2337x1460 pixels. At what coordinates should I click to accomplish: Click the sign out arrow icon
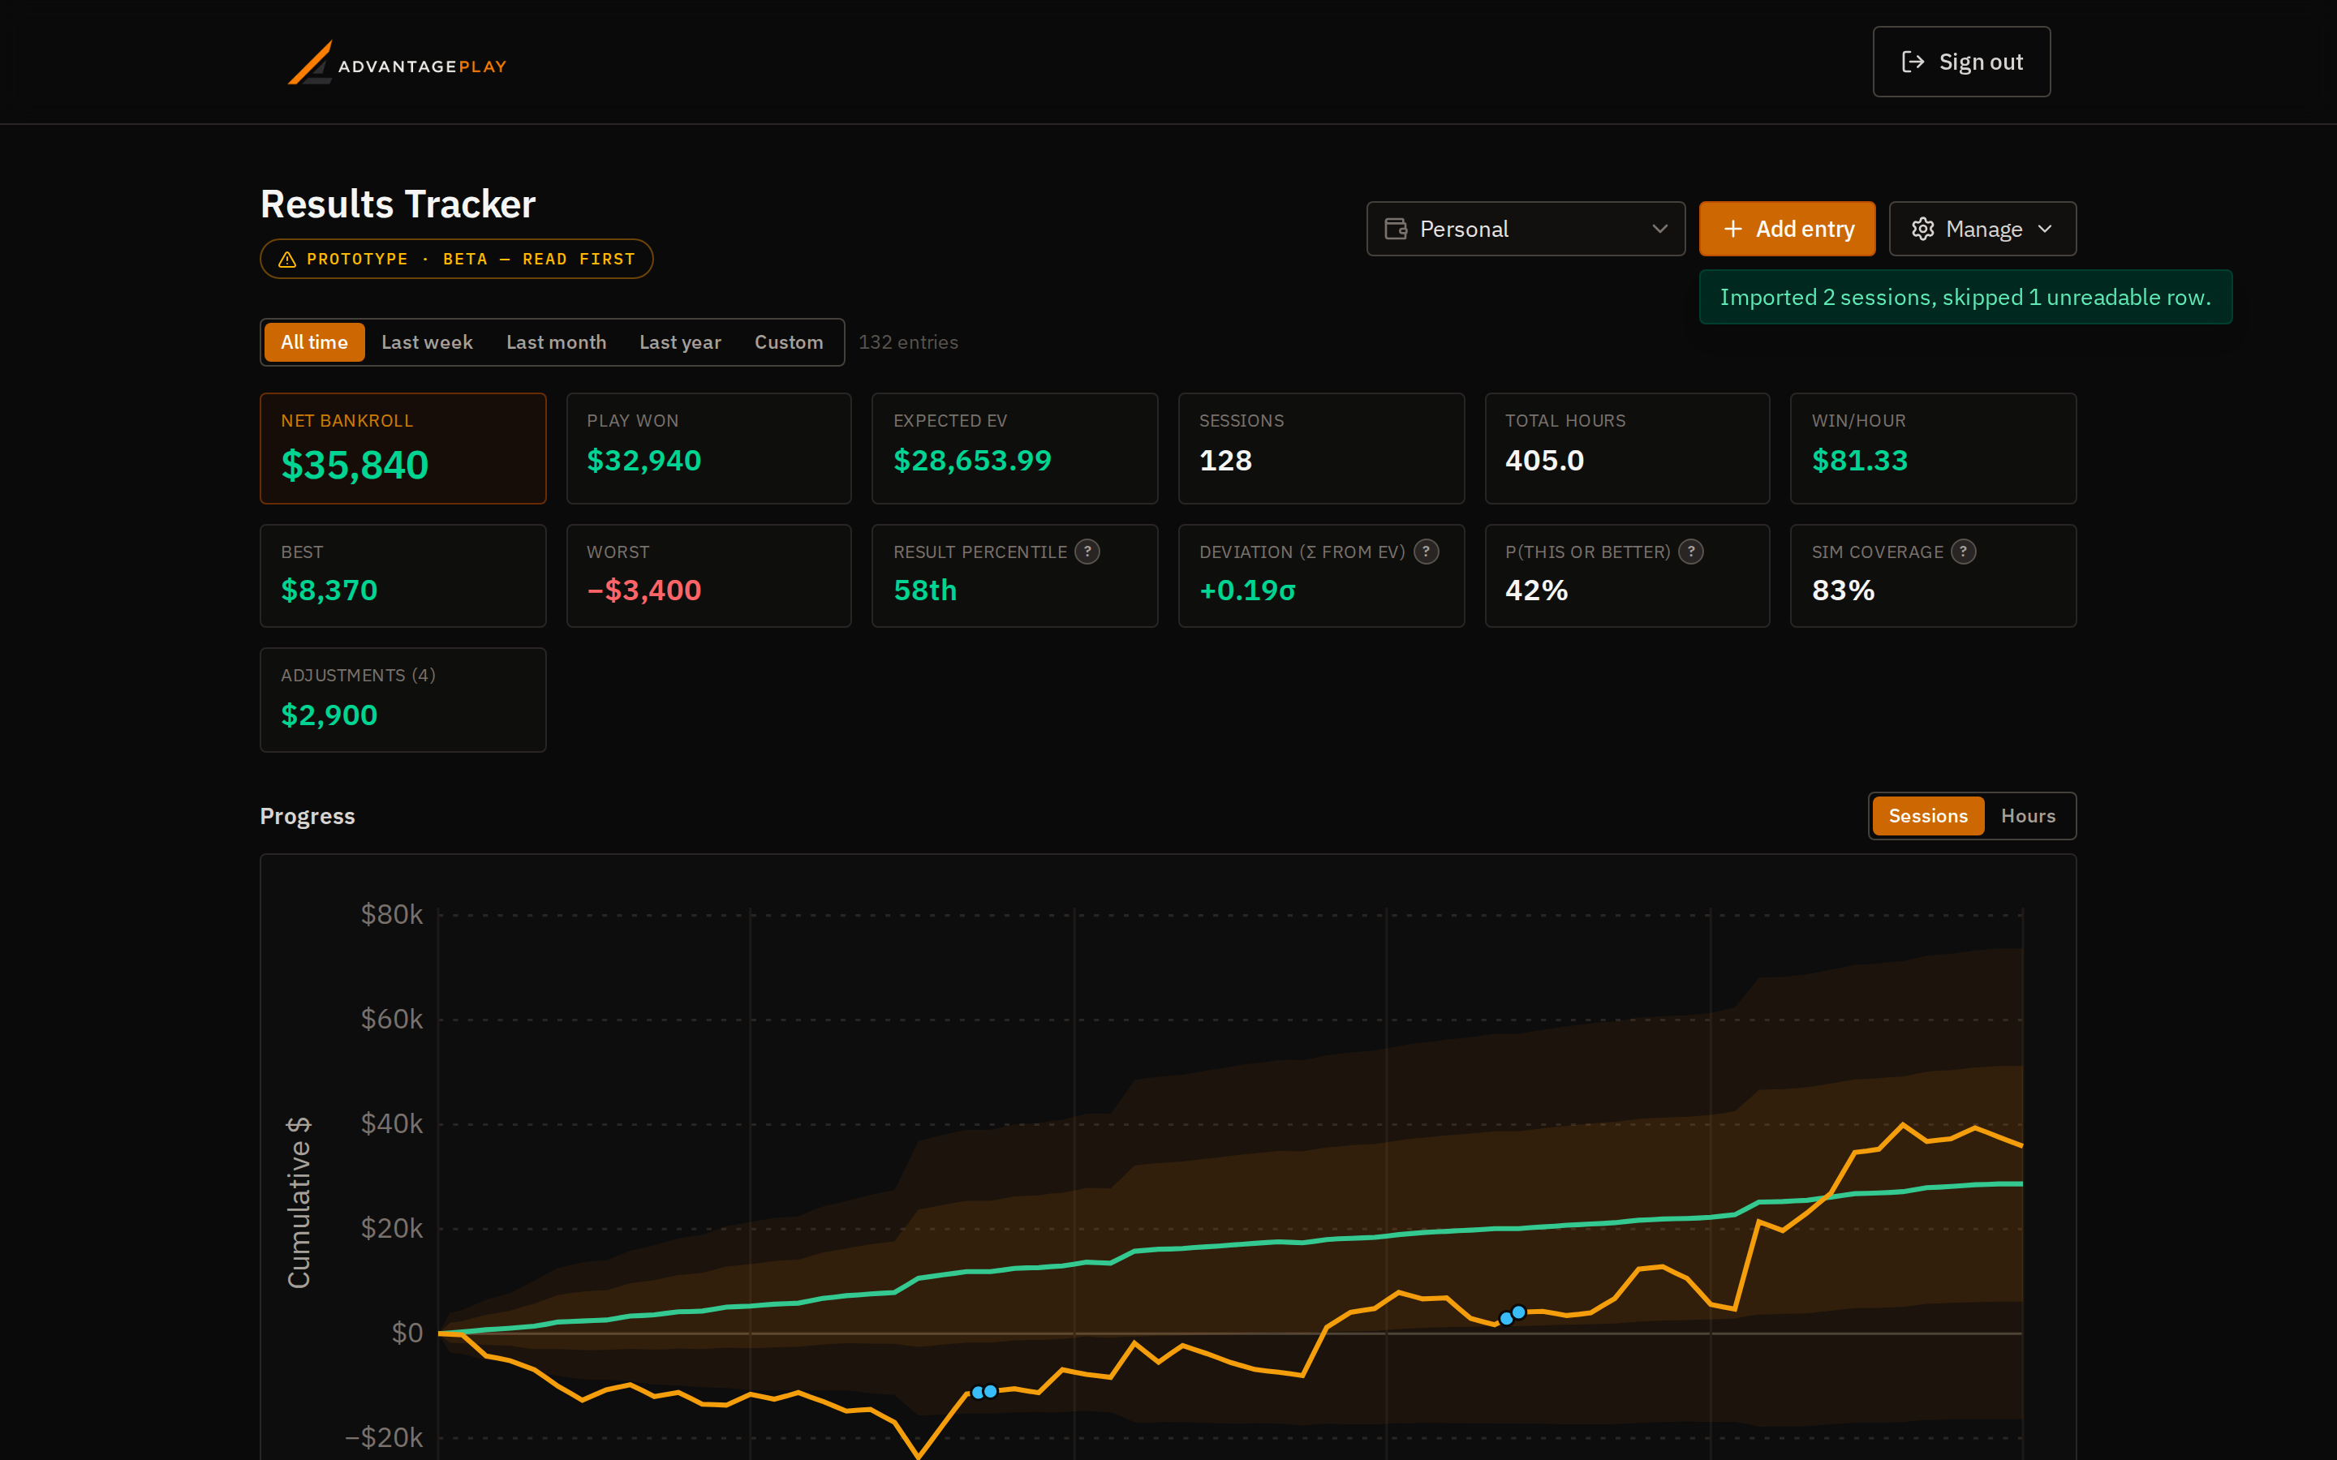(1912, 62)
